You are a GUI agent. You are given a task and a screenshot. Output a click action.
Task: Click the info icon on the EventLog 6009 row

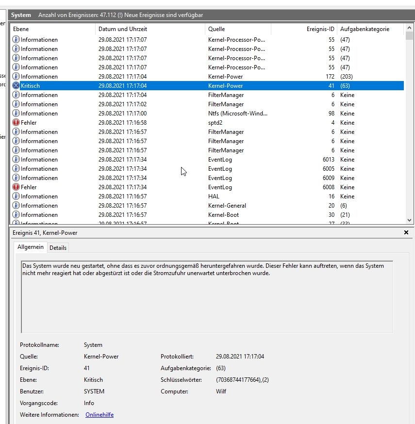click(16, 178)
